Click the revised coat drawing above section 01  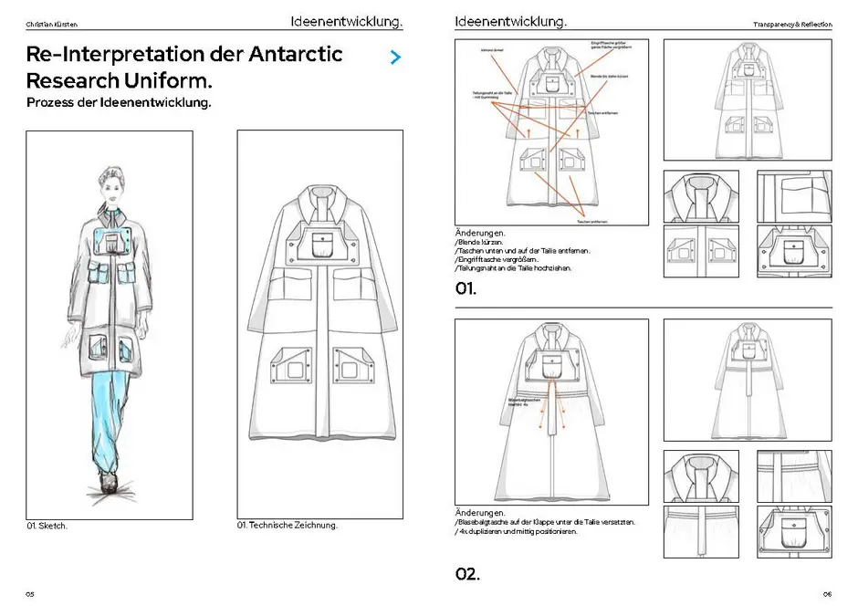748,99
